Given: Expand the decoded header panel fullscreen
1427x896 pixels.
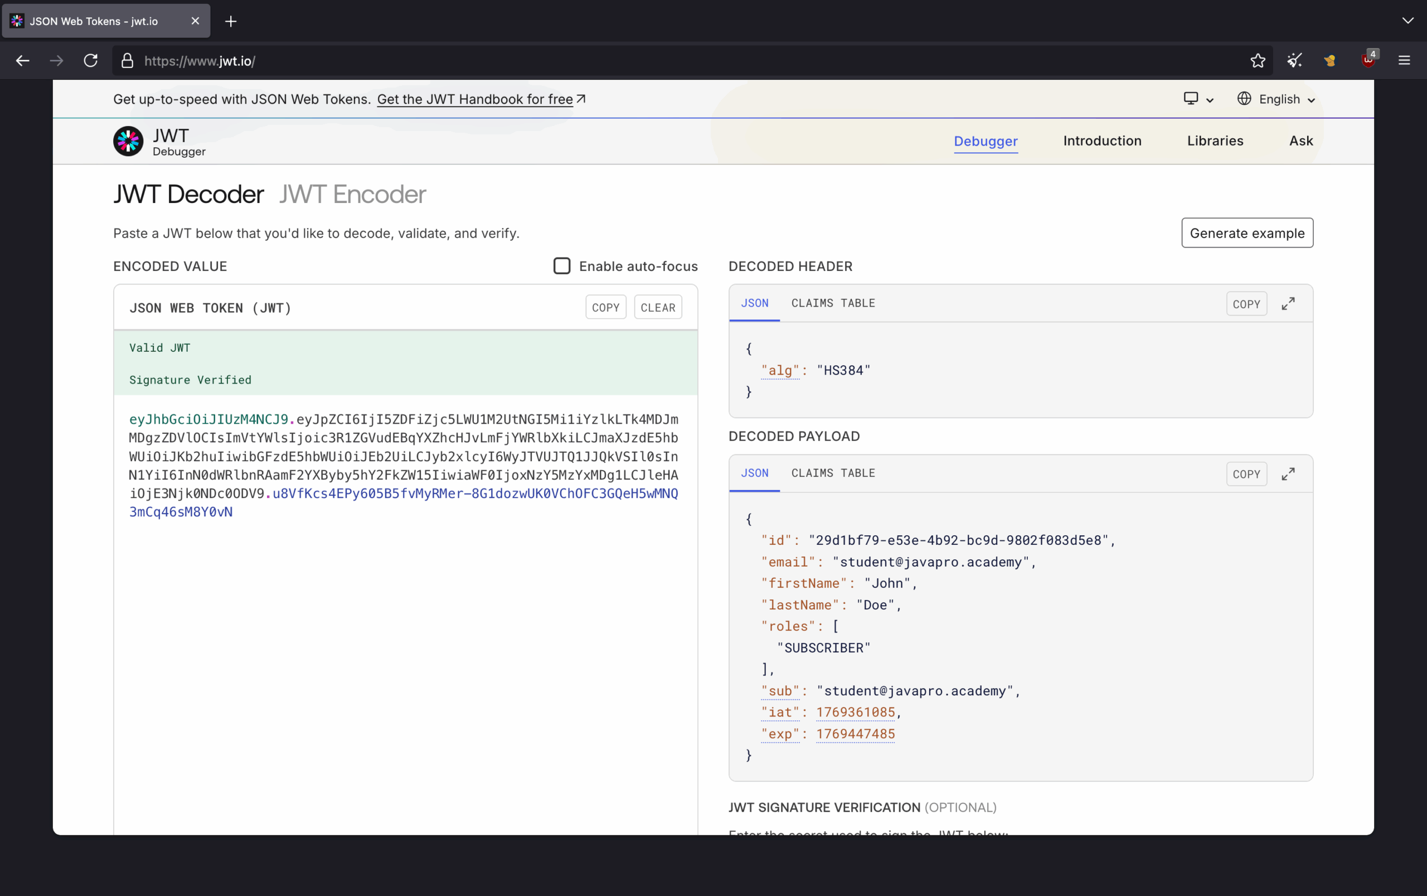Looking at the screenshot, I should click(1289, 303).
